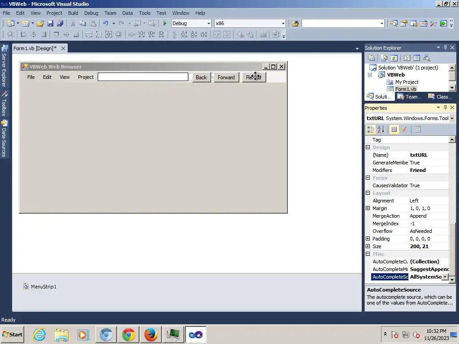Show the Properties list page button
The image size is (459, 344).
pos(394,129)
